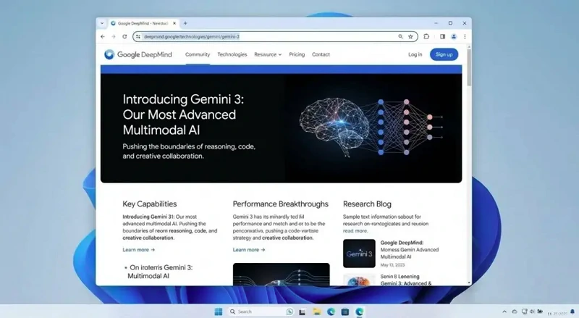The height and width of the screenshot is (318, 579).
Task: Open Task View from the taskbar
Action: (302, 311)
